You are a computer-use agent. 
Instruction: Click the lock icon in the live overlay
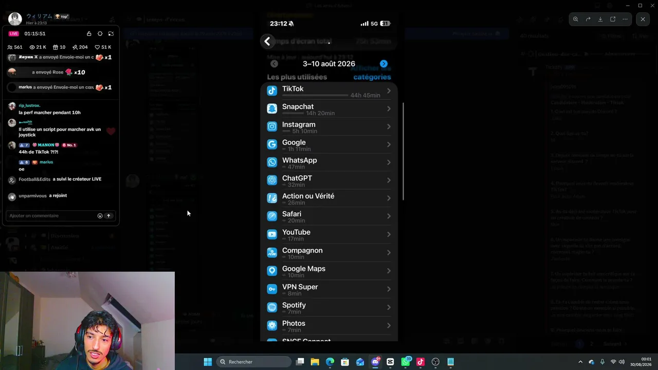[89, 33]
